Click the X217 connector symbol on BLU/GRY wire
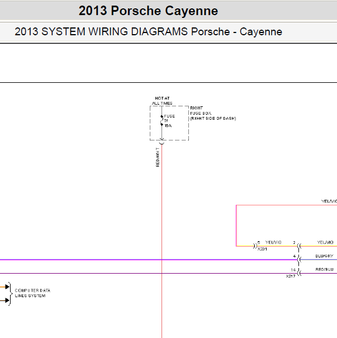337x338 pixels. pyautogui.click(x=299, y=260)
